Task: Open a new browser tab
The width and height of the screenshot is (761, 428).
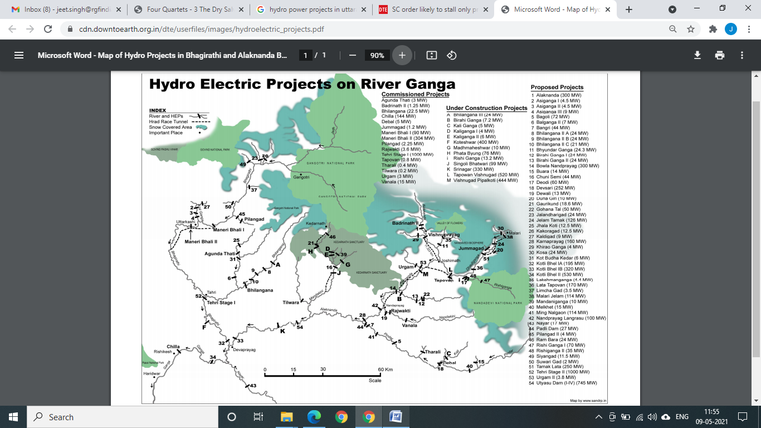Action: [629, 9]
